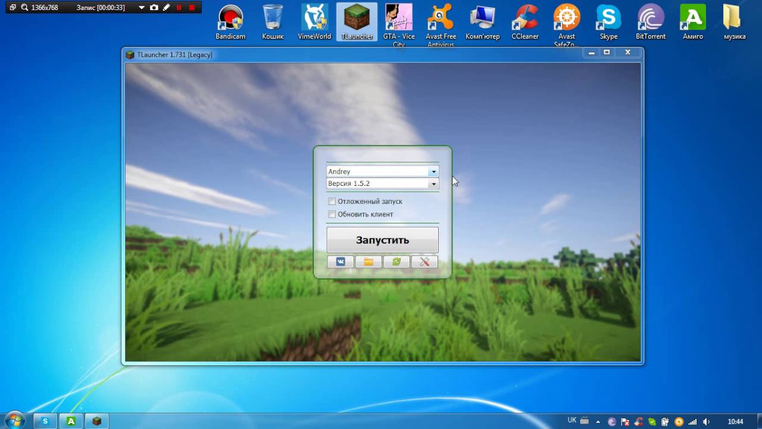Click BitTorrent icon in system tray
Viewport: 762px width, 429px height.
point(612,422)
